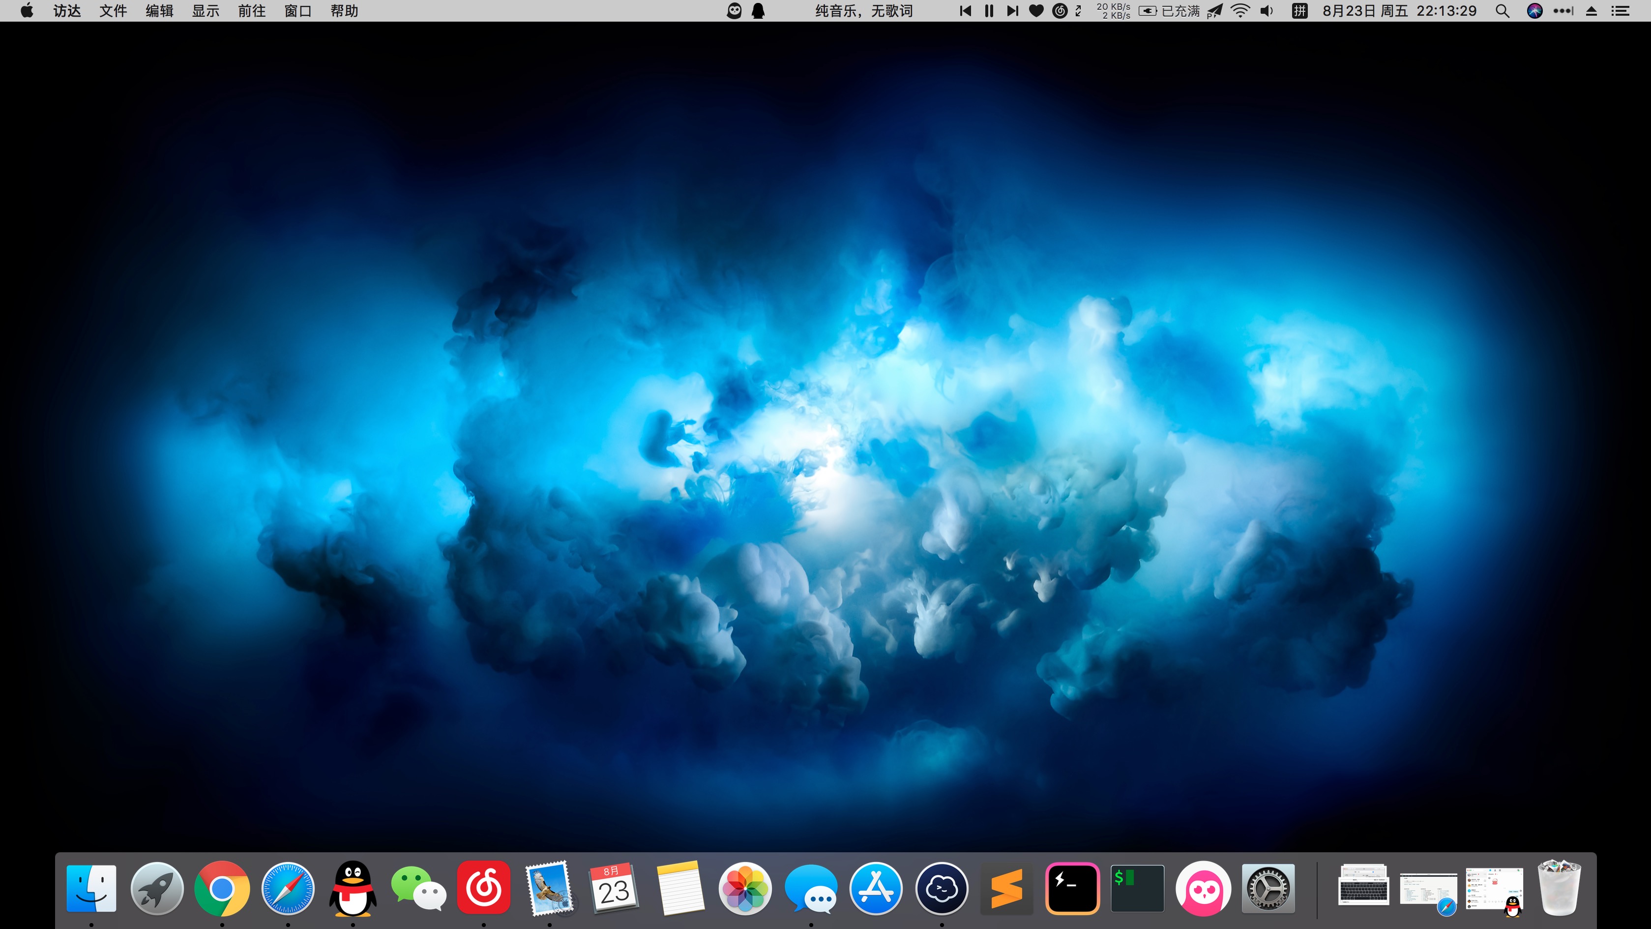Screen dimensions: 1651x929
Task: Open the 窗口 menu
Action: 298,11
